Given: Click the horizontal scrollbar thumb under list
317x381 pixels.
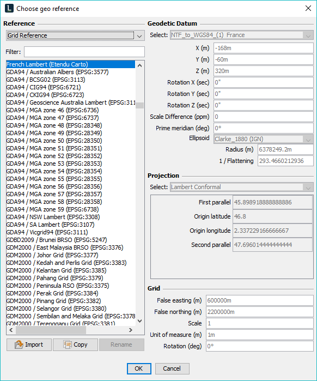Looking at the screenshot, I should coord(51,330).
